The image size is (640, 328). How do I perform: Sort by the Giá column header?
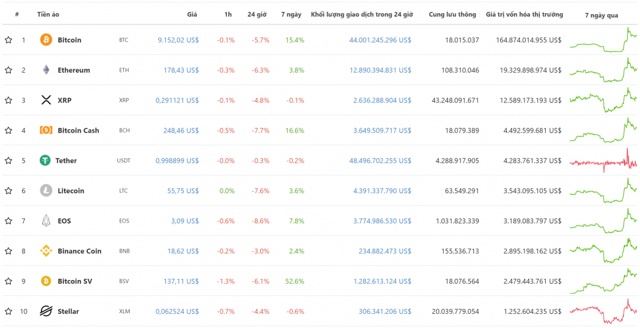pos(192,14)
